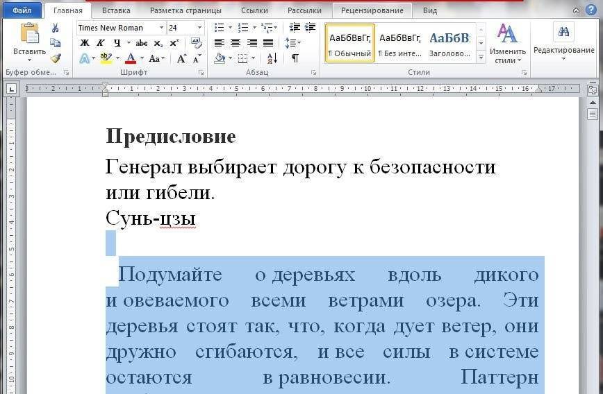
Task: Select the Обычный style thumbnail
Action: [349, 43]
